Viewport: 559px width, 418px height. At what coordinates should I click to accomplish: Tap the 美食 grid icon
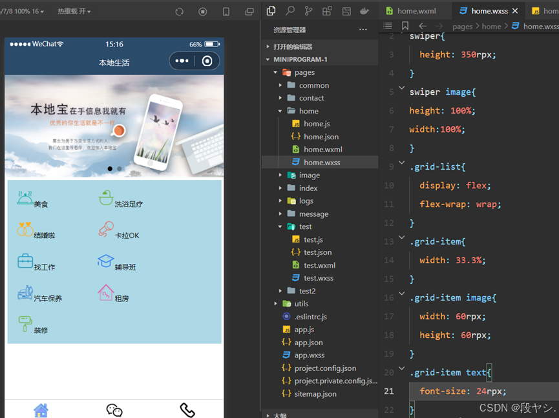pos(25,198)
